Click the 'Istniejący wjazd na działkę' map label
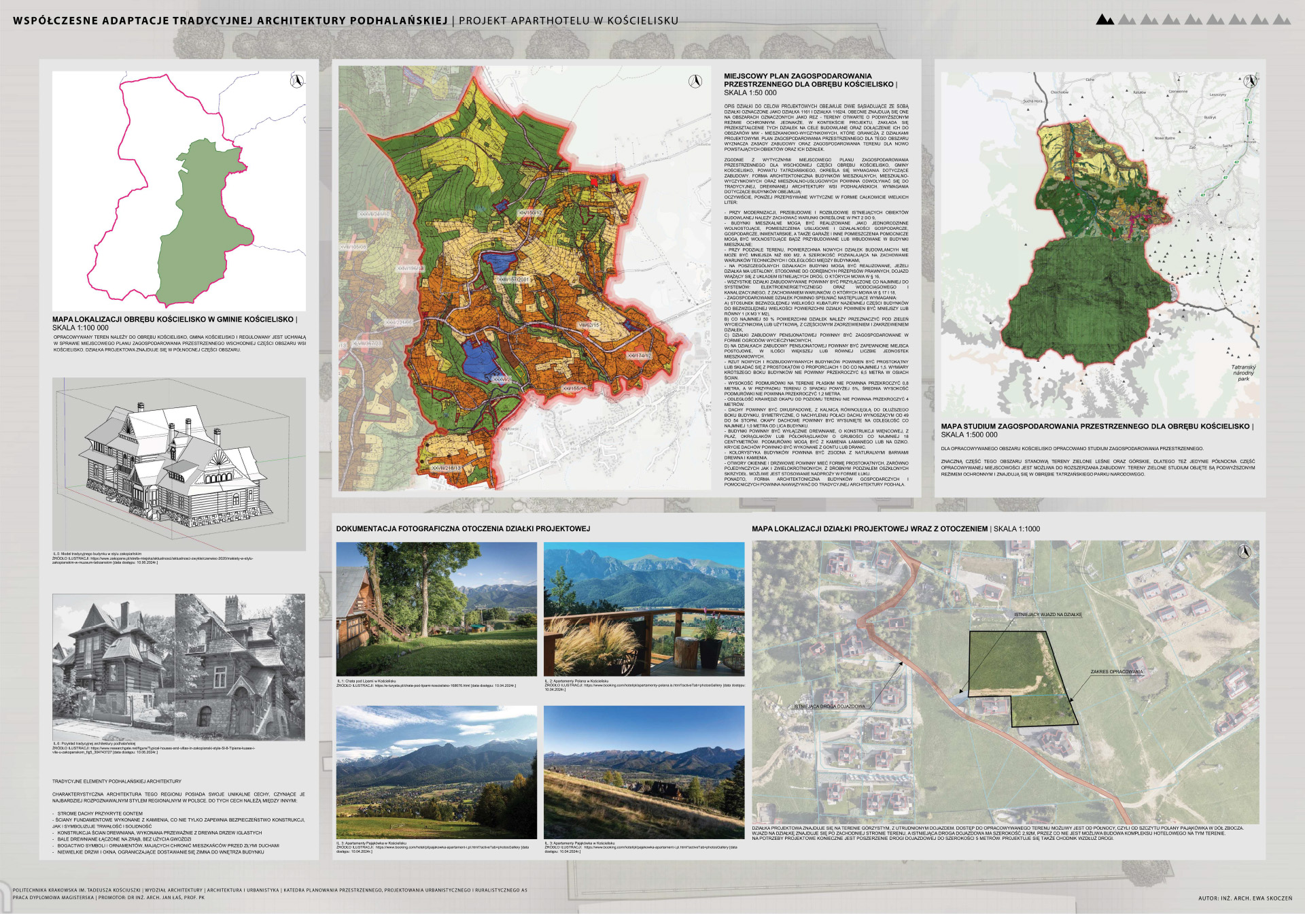Image resolution: width=1305 pixels, height=914 pixels. (1047, 614)
